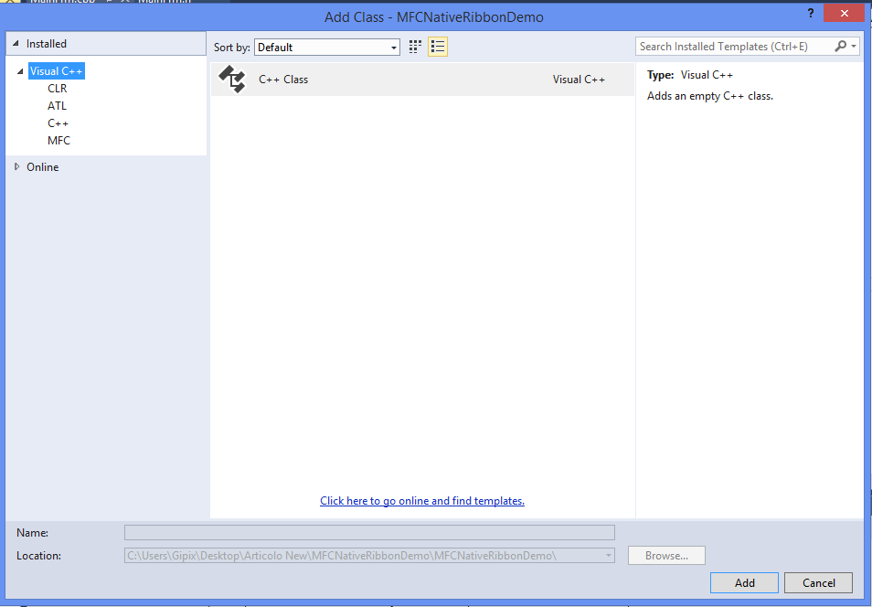Collapse the Visual C++ tree node
This screenshot has width=872, height=607.
(x=21, y=71)
